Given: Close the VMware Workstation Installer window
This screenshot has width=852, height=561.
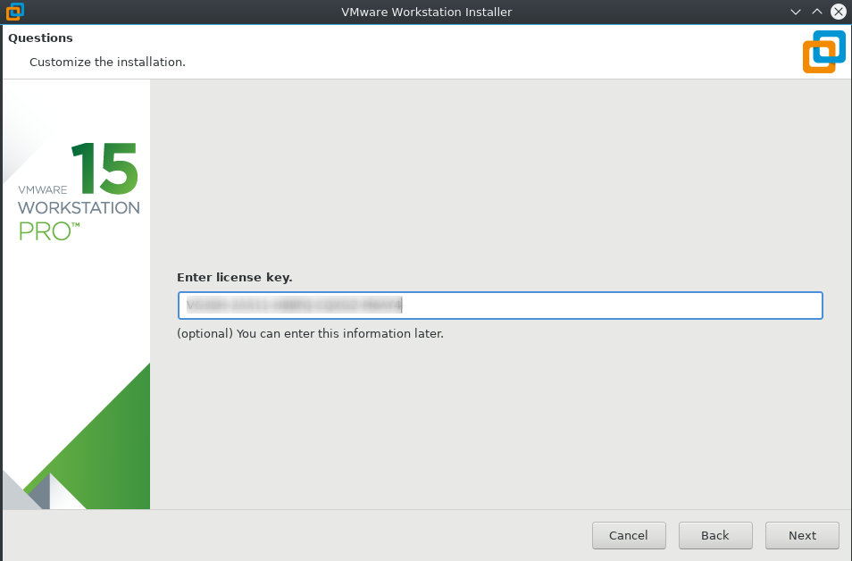Looking at the screenshot, I should click(838, 12).
